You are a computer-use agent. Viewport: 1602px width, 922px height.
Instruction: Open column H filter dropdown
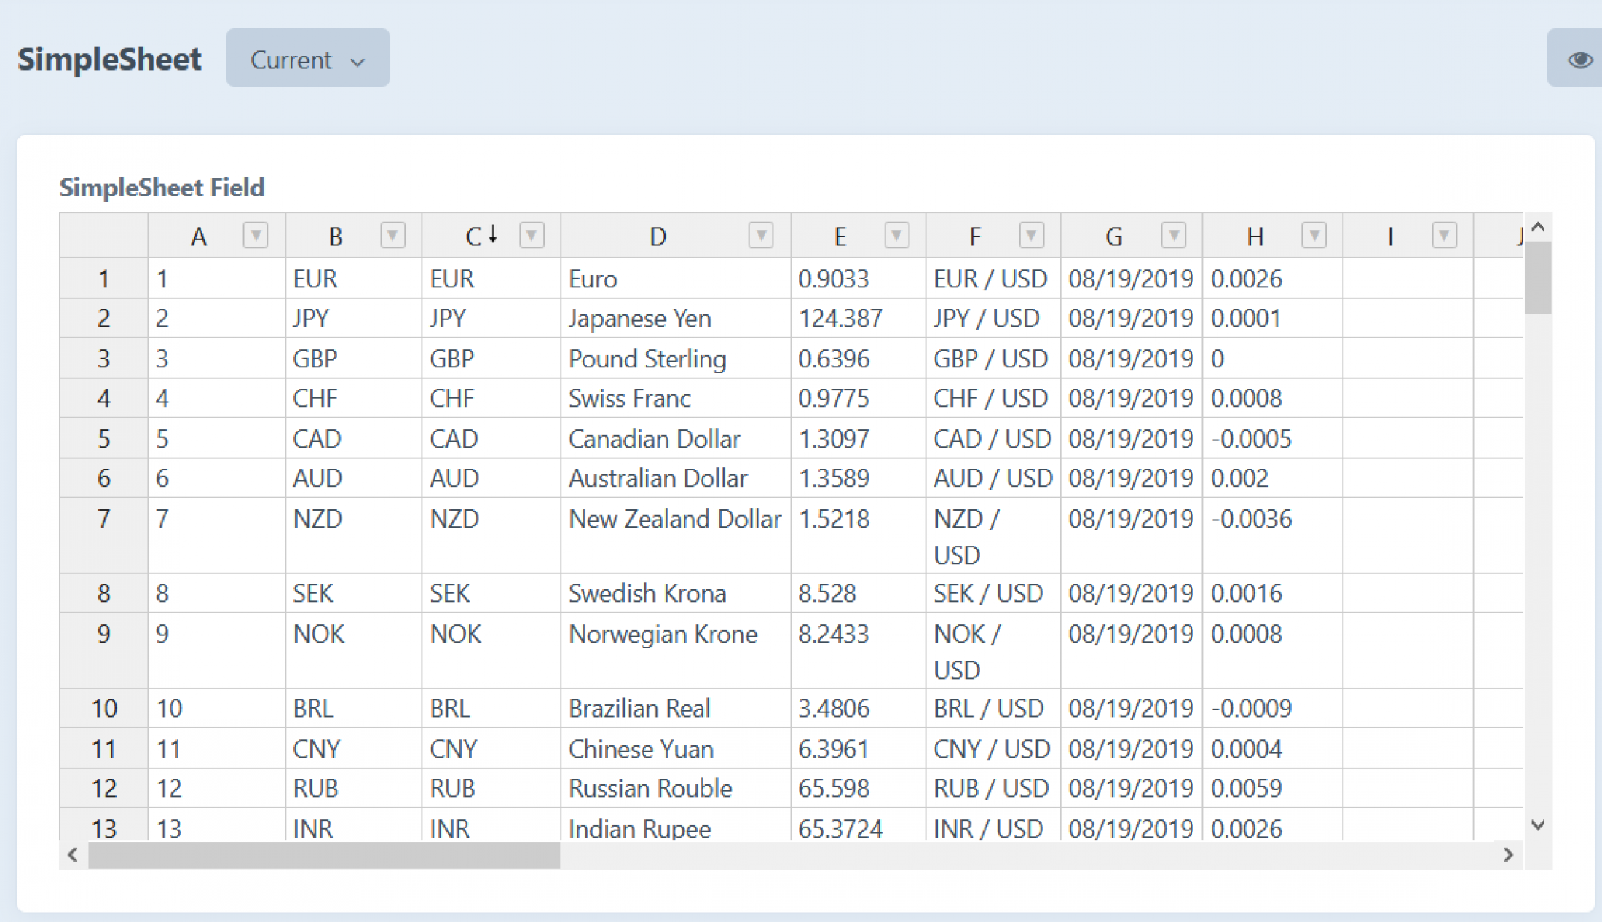(x=1314, y=235)
